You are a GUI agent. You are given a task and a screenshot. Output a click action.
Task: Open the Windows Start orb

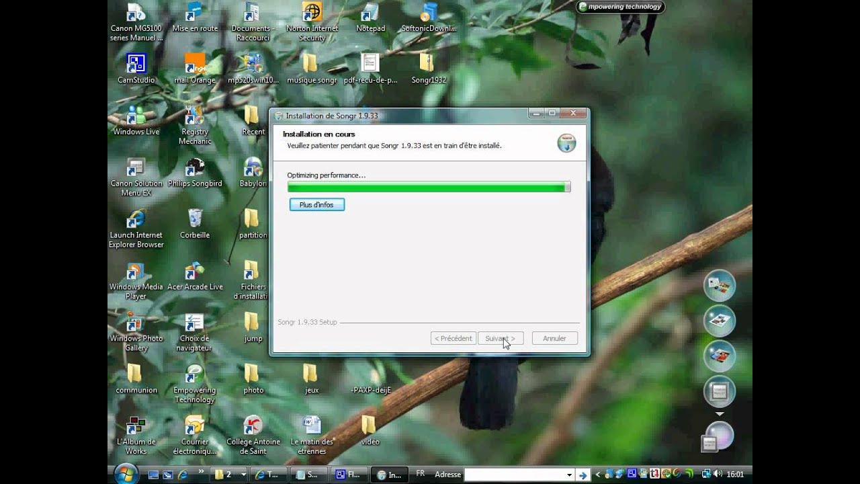[x=125, y=474]
